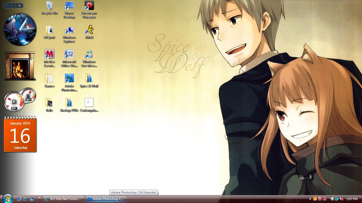
Task: Open the McAfee tray icon
Action: (x=324, y=199)
